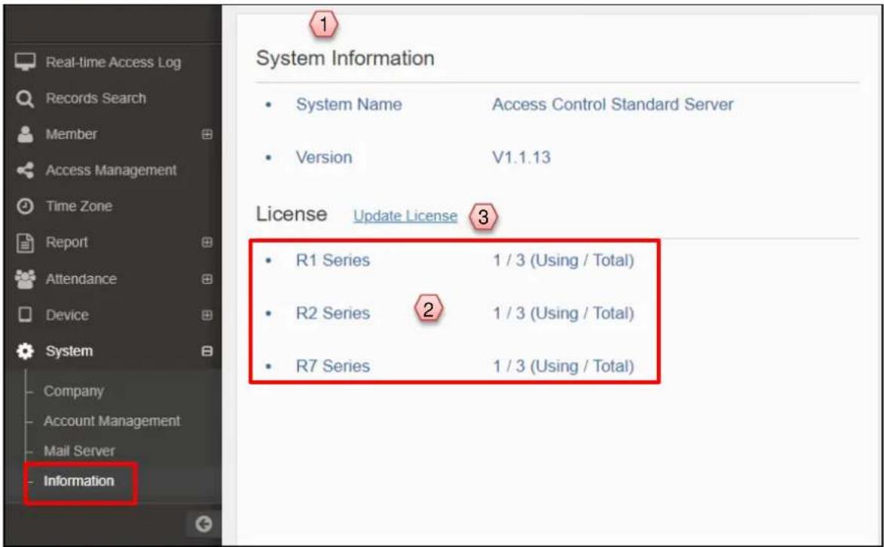
Task: Click the R1 Series license label
Action: (333, 261)
